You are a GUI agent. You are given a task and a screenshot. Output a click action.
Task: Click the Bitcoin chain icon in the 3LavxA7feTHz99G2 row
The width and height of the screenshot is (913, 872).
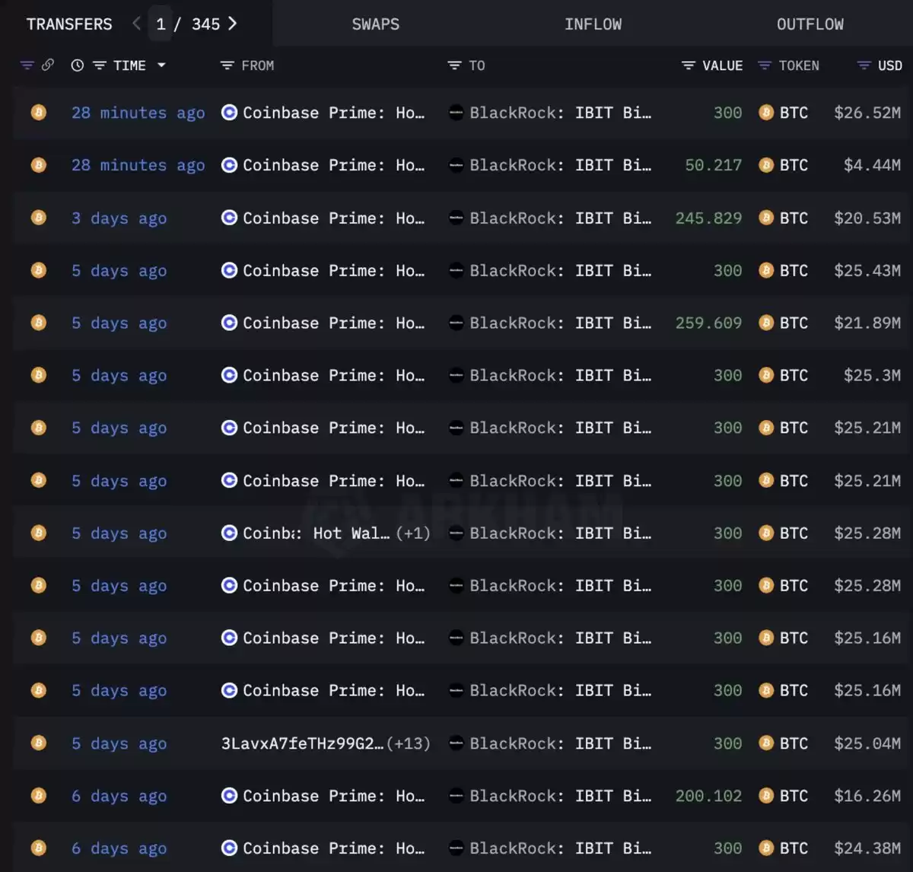[39, 743]
